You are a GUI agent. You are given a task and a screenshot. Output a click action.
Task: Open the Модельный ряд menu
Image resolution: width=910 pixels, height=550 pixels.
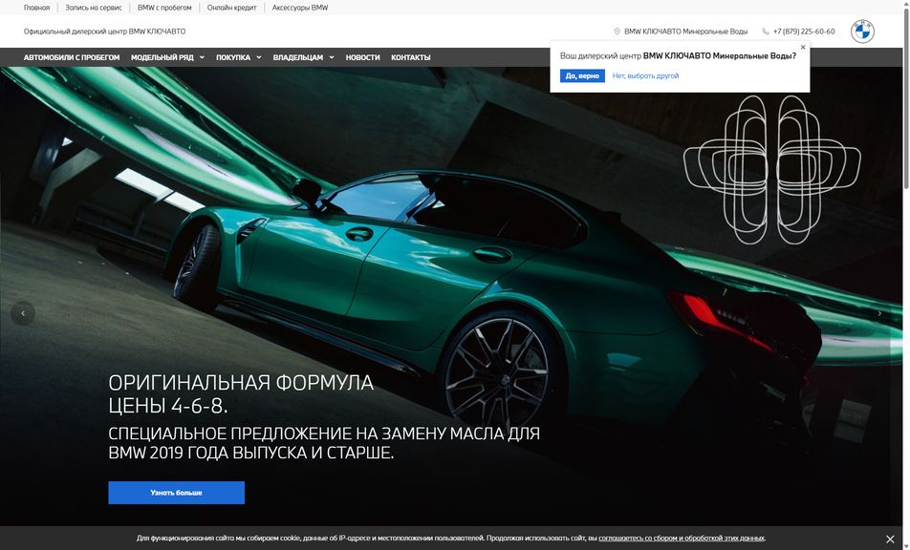point(162,57)
